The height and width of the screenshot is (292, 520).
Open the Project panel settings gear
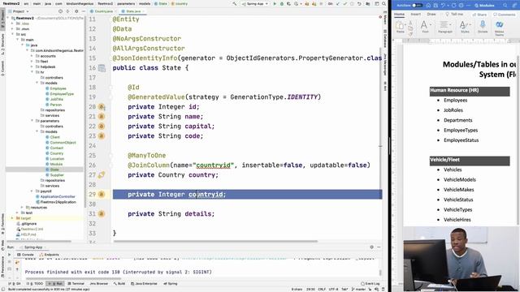[x=76, y=11]
